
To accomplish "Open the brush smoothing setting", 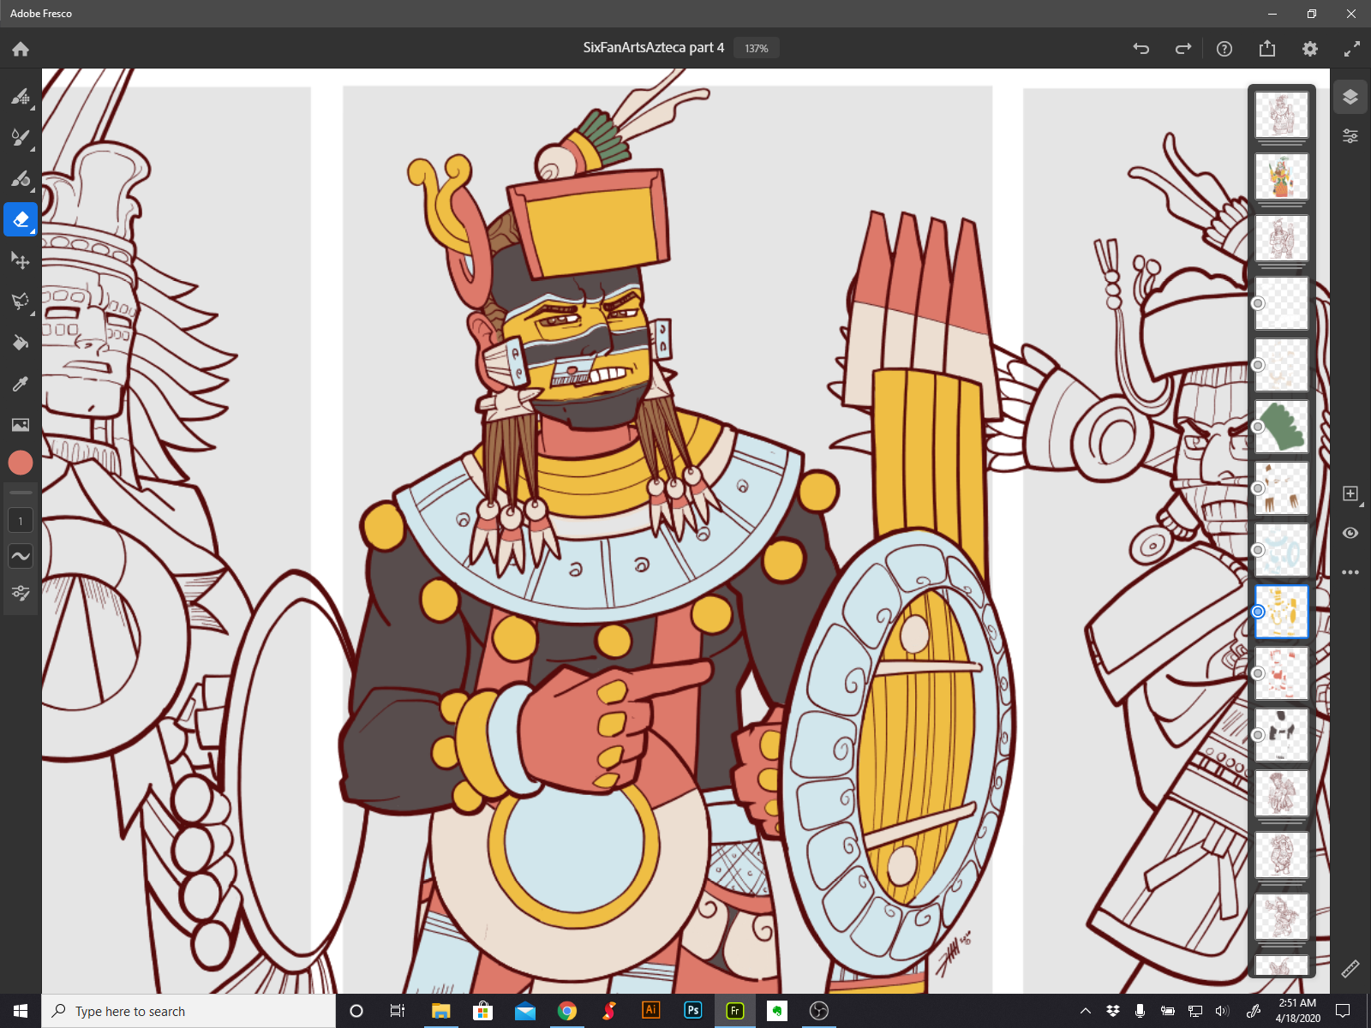I will pos(21,556).
